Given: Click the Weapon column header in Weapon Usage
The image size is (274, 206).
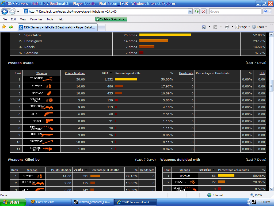Looking at the screenshot, I should pyautogui.click(x=41, y=73).
